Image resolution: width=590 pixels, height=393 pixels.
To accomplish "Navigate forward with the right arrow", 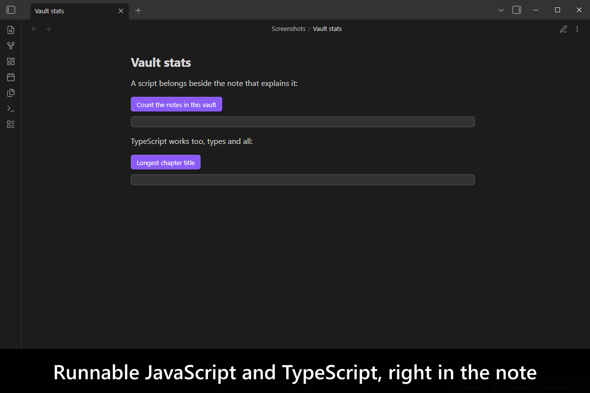I will (x=48, y=29).
